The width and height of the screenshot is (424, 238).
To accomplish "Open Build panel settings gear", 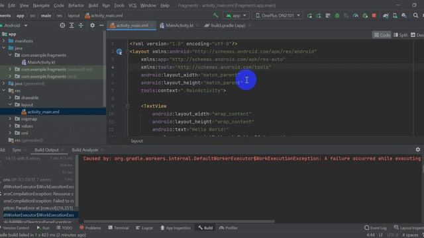I will (418, 149).
